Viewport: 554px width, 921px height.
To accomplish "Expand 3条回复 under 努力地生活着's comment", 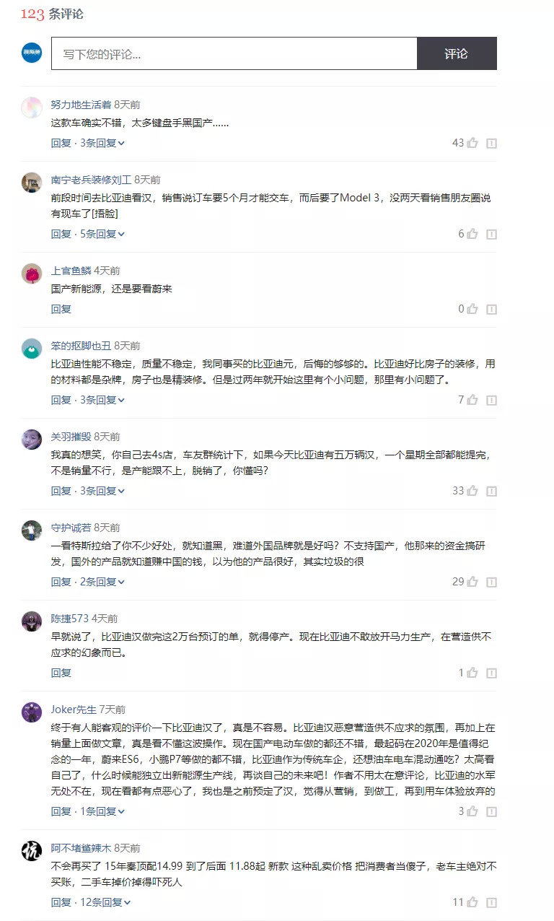I will click(x=102, y=143).
